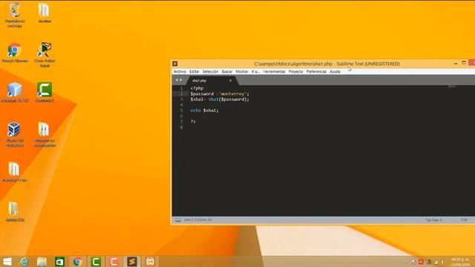
Task: Click the sha1($password) function call
Action: click(x=229, y=99)
